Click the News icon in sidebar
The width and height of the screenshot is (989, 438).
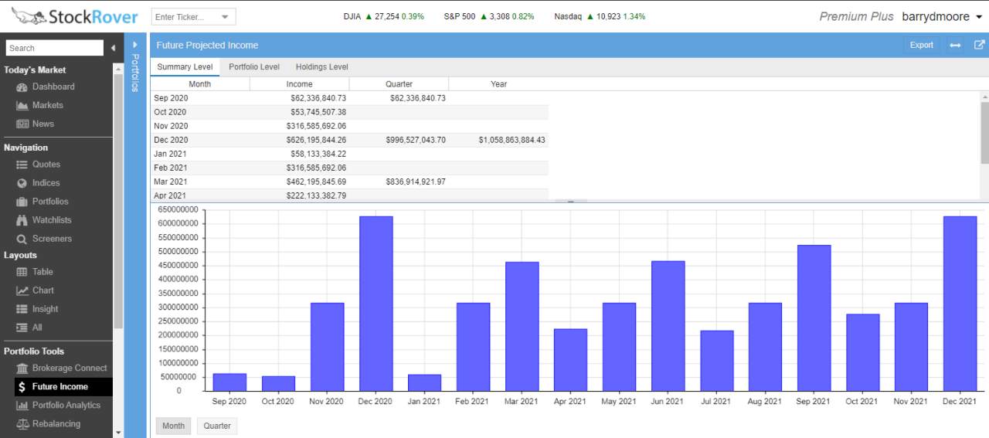(22, 124)
